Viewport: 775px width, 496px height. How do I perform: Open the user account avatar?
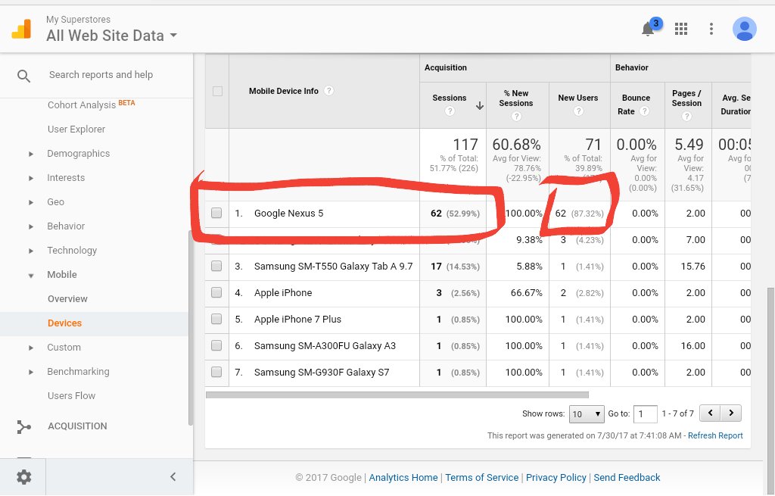pos(745,29)
